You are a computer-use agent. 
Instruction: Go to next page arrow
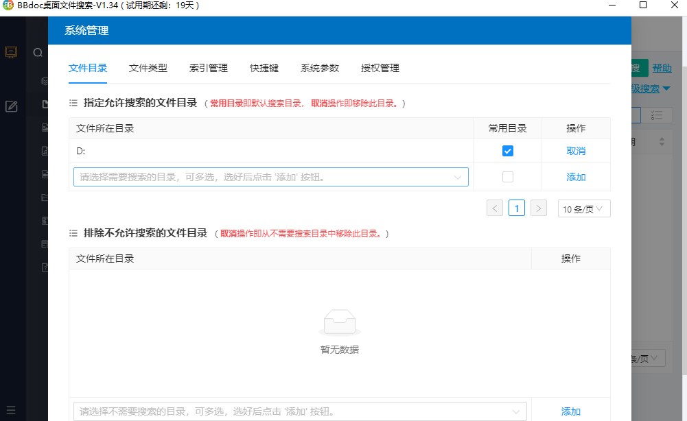tap(539, 208)
